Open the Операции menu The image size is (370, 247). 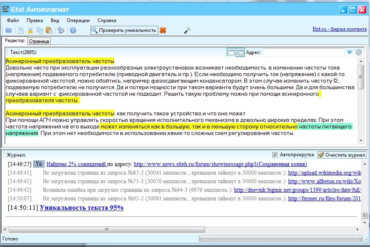tap(78, 20)
